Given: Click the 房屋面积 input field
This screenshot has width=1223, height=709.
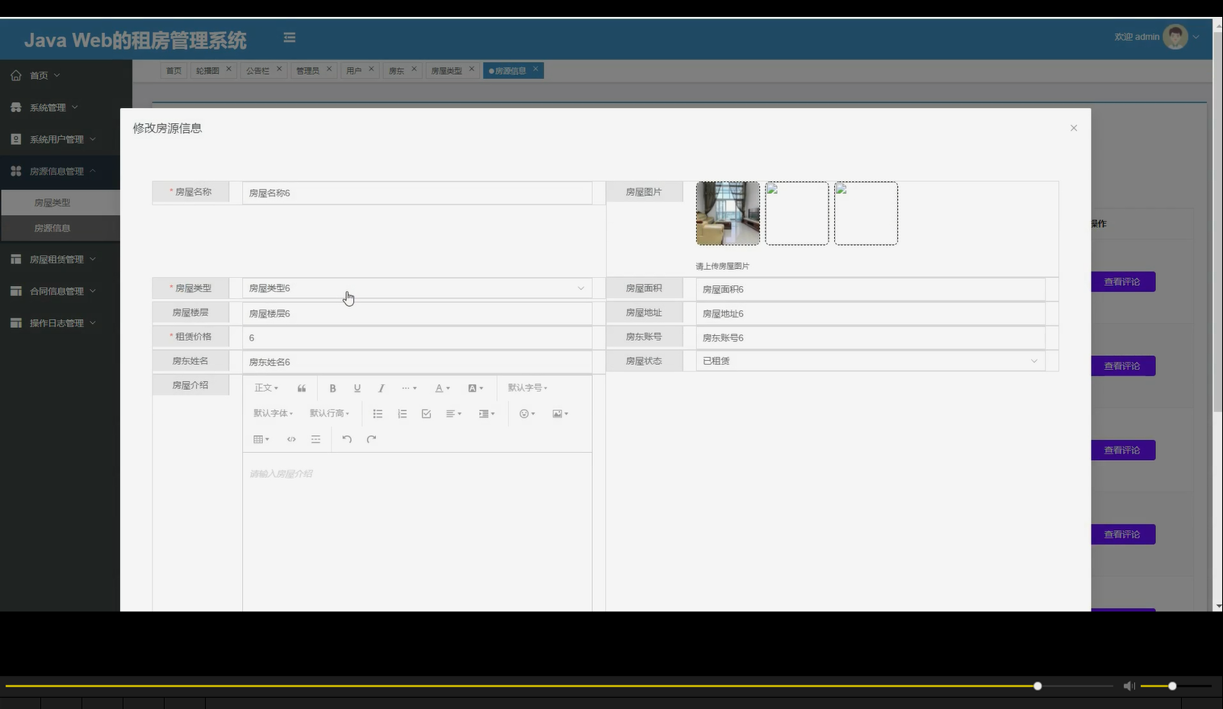Looking at the screenshot, I should click(870, 289).
